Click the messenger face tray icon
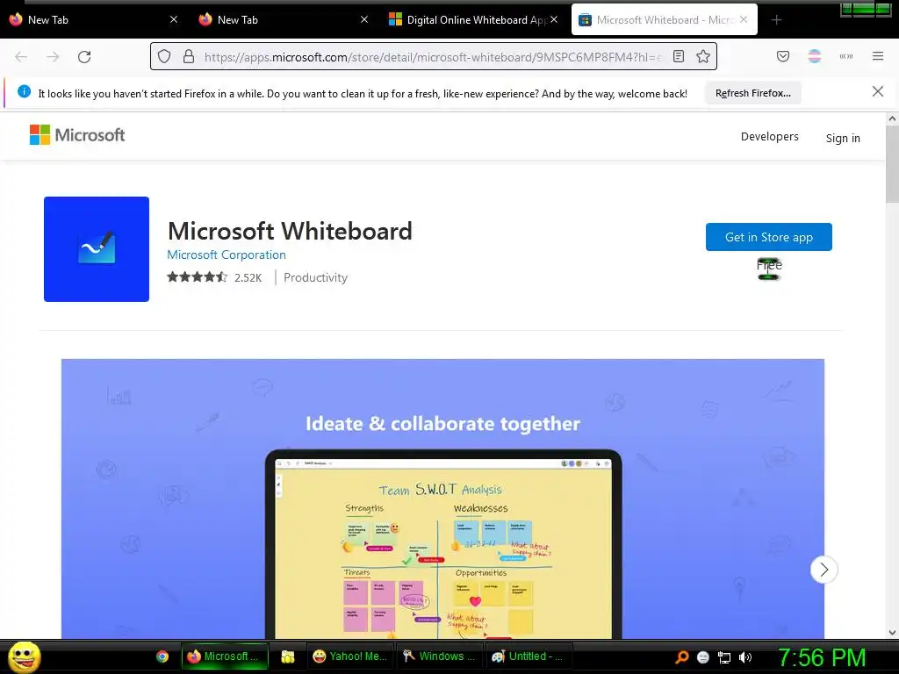The height and width of the screenshot is (674, 899). pyautogui.click(x=703, y=657)
